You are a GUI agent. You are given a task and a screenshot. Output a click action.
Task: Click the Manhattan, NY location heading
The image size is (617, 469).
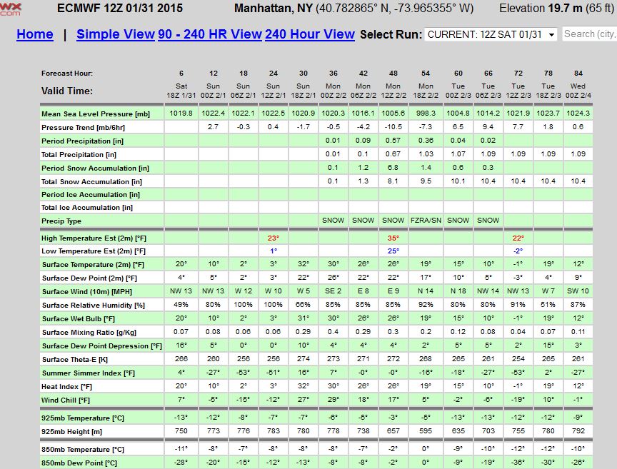pyautogui.click(x=273, y=9)
